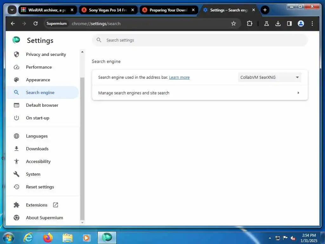This screenshot has height=244, width=325.
Task: Open System settings
Action: [43, 174]
